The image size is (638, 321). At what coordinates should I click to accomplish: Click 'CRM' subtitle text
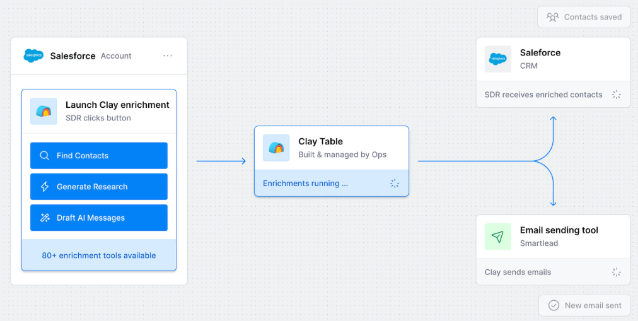(529, 66)
